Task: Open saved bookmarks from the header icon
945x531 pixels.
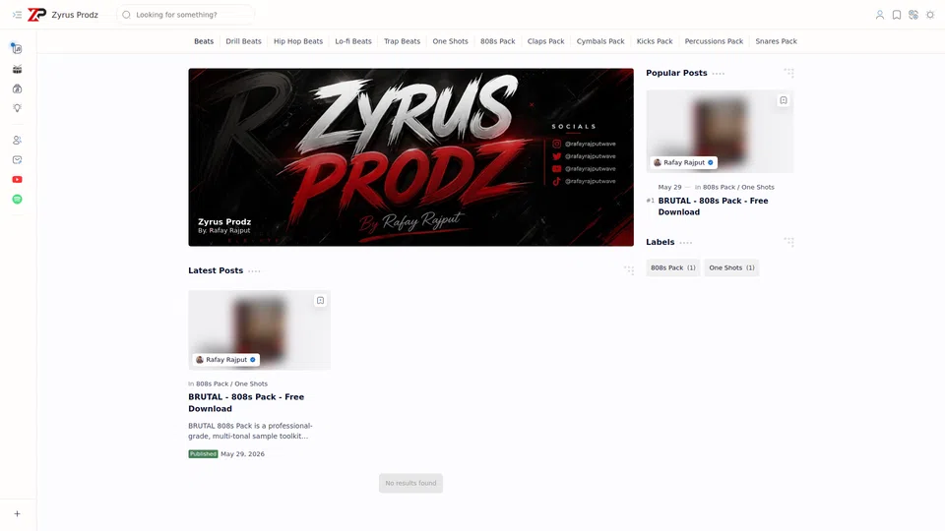Action: click(x=896, y=15)
